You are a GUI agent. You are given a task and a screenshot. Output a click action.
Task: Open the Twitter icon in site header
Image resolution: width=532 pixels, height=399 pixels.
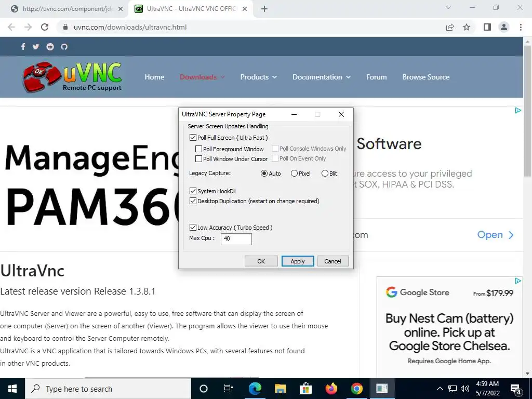click(36, 46)
